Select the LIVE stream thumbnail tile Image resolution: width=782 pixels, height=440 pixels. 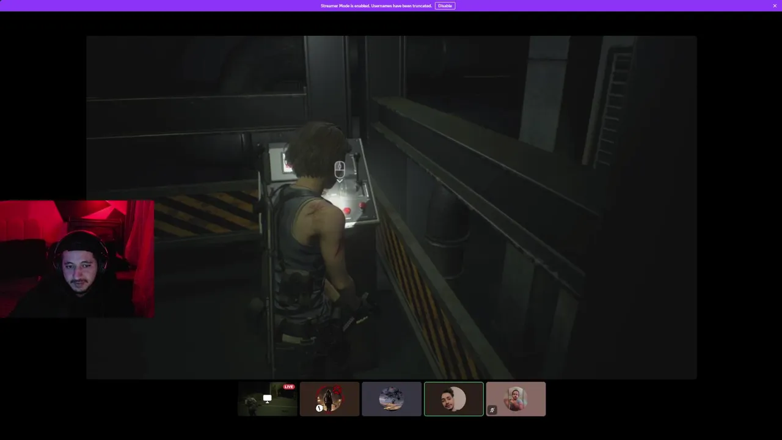268,399
